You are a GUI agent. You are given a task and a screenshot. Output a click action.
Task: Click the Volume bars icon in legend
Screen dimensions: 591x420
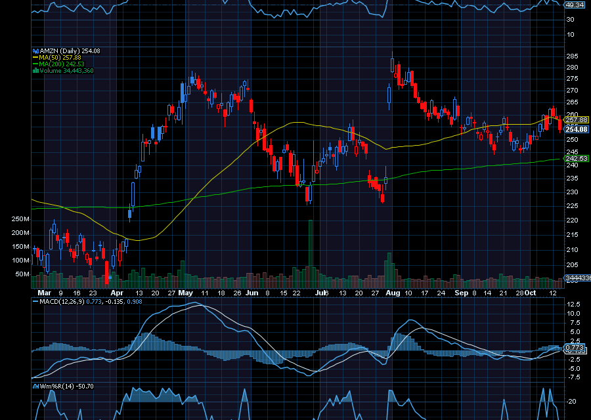click(36, 70)
